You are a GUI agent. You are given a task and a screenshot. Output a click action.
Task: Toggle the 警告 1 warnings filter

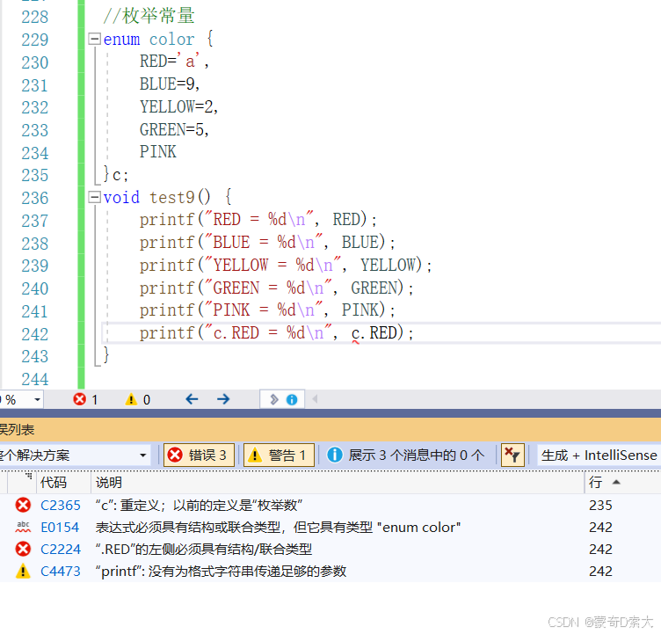pos(279,455)
